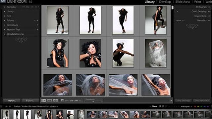This screenshot has height=119, width=212.
Task: Toggle the flagged photos filter in Filters
Action: pyautogui.click(x=160, y=106)
